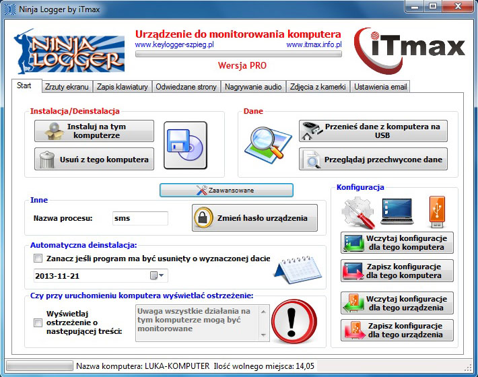Image resolution: width=478 pixels, height=377 pixels.
Task: Click the red exclamation warning icon
Action: pyautogui.click(x=294, y=322)
